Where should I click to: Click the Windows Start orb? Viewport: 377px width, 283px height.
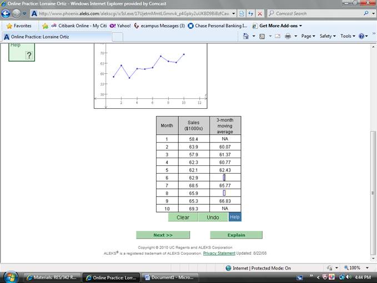click(12, 277)
